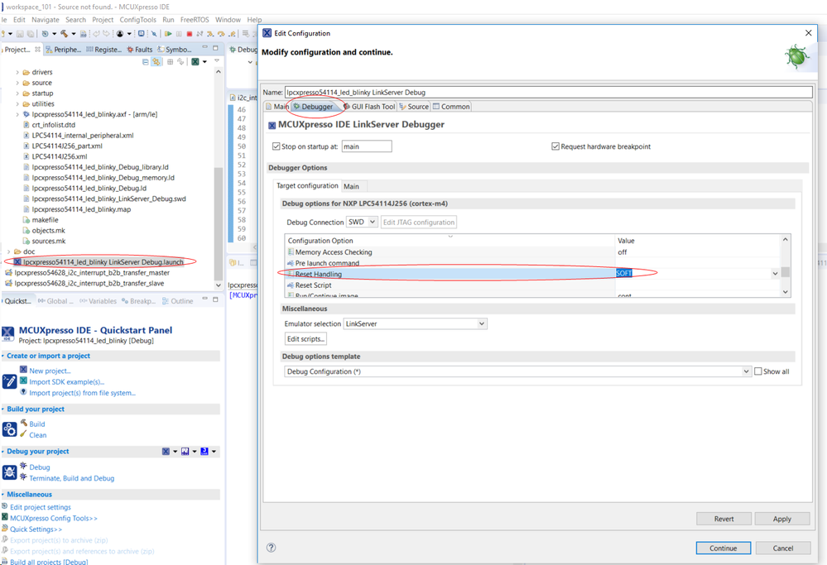This screenshot has height=565, width=827.
Task: Expand the drivers folder in project tree
Action: click(17, 72)
